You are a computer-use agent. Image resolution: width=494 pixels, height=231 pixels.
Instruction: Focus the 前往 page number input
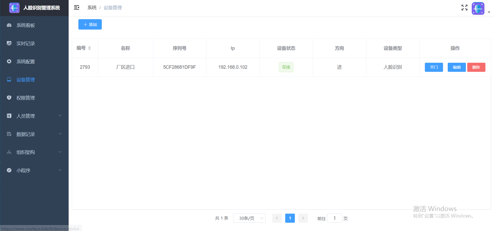click(x=334, y=218)
